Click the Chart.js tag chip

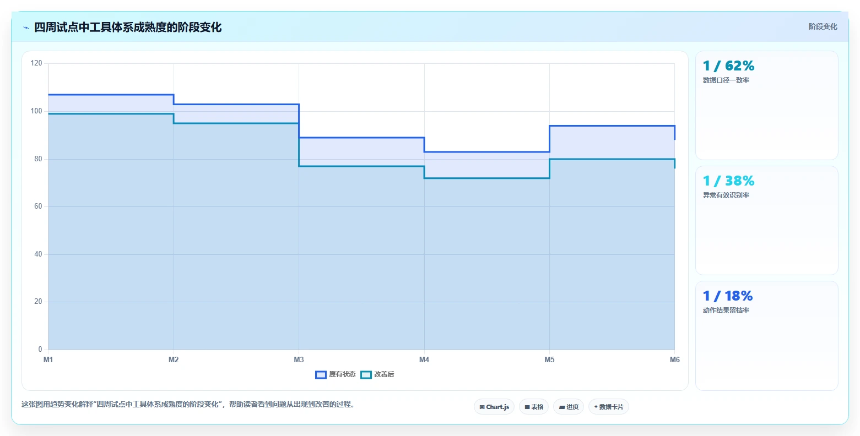click(x=494, y=407)
